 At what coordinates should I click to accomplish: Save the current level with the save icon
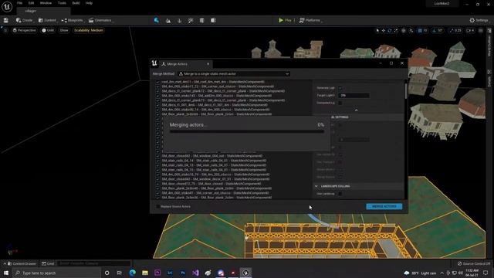[x=5, y=20]
